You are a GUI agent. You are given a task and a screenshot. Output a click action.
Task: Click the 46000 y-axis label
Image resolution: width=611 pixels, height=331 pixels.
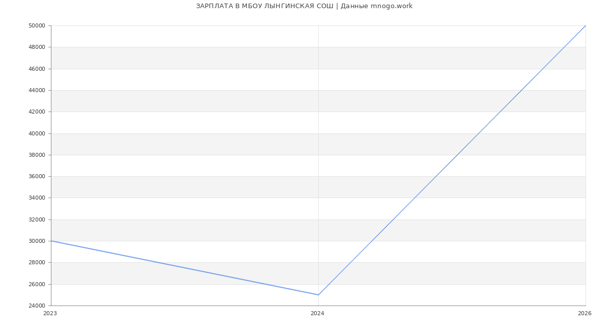(x=37, y=69)
